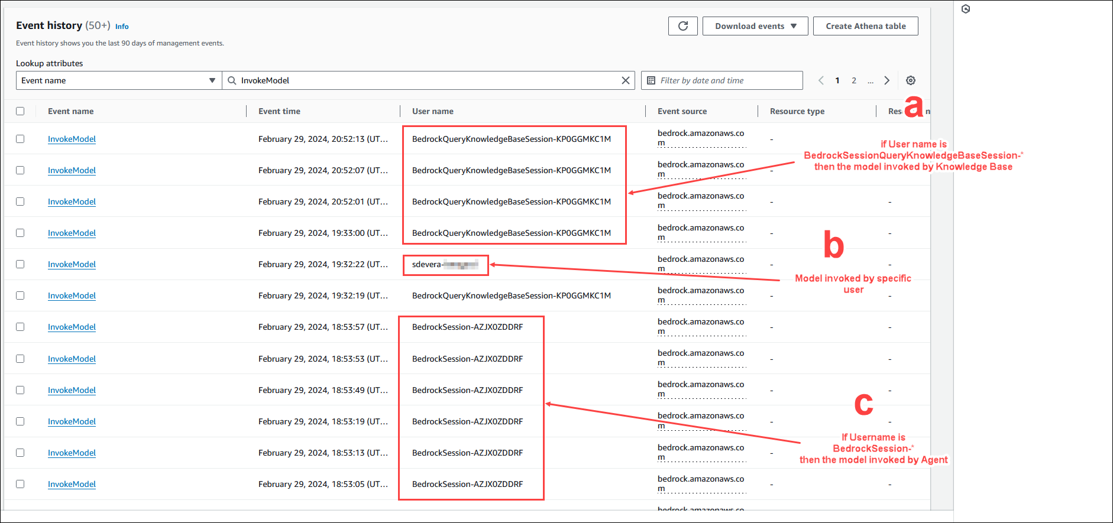
Task: Select user name at 19:32:19 row
Action: (x=512, y=295)
